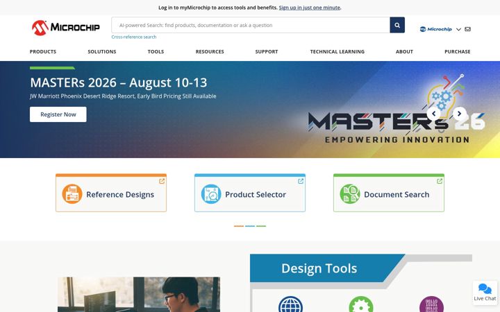Select the green carousel indicator
The image size is (500, 312).
click(x=261, y=226)
